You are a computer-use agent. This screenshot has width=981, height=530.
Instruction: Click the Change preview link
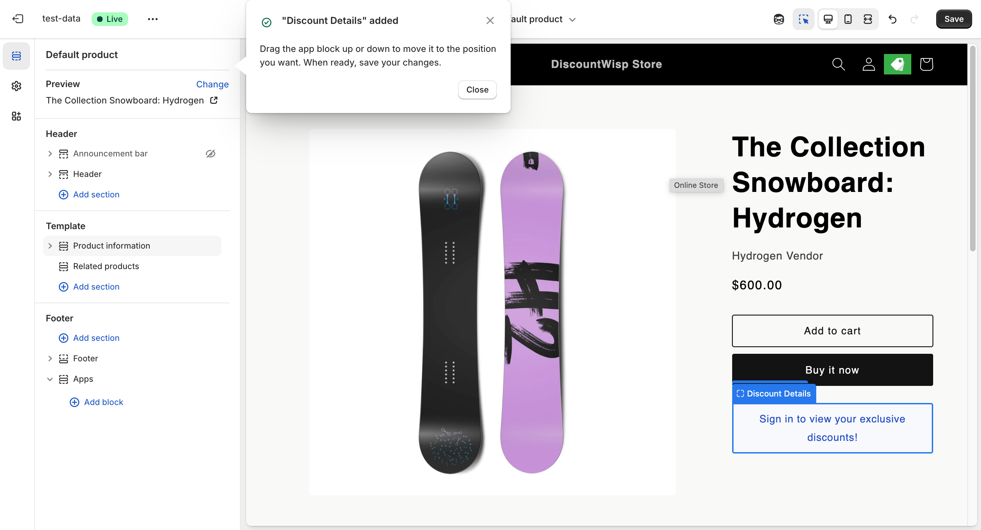(x=212, y=84)
